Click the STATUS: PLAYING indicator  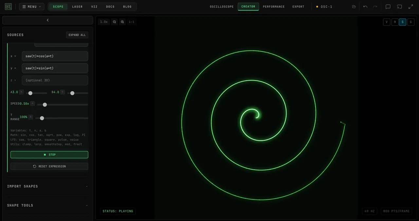tap(118, 211)
